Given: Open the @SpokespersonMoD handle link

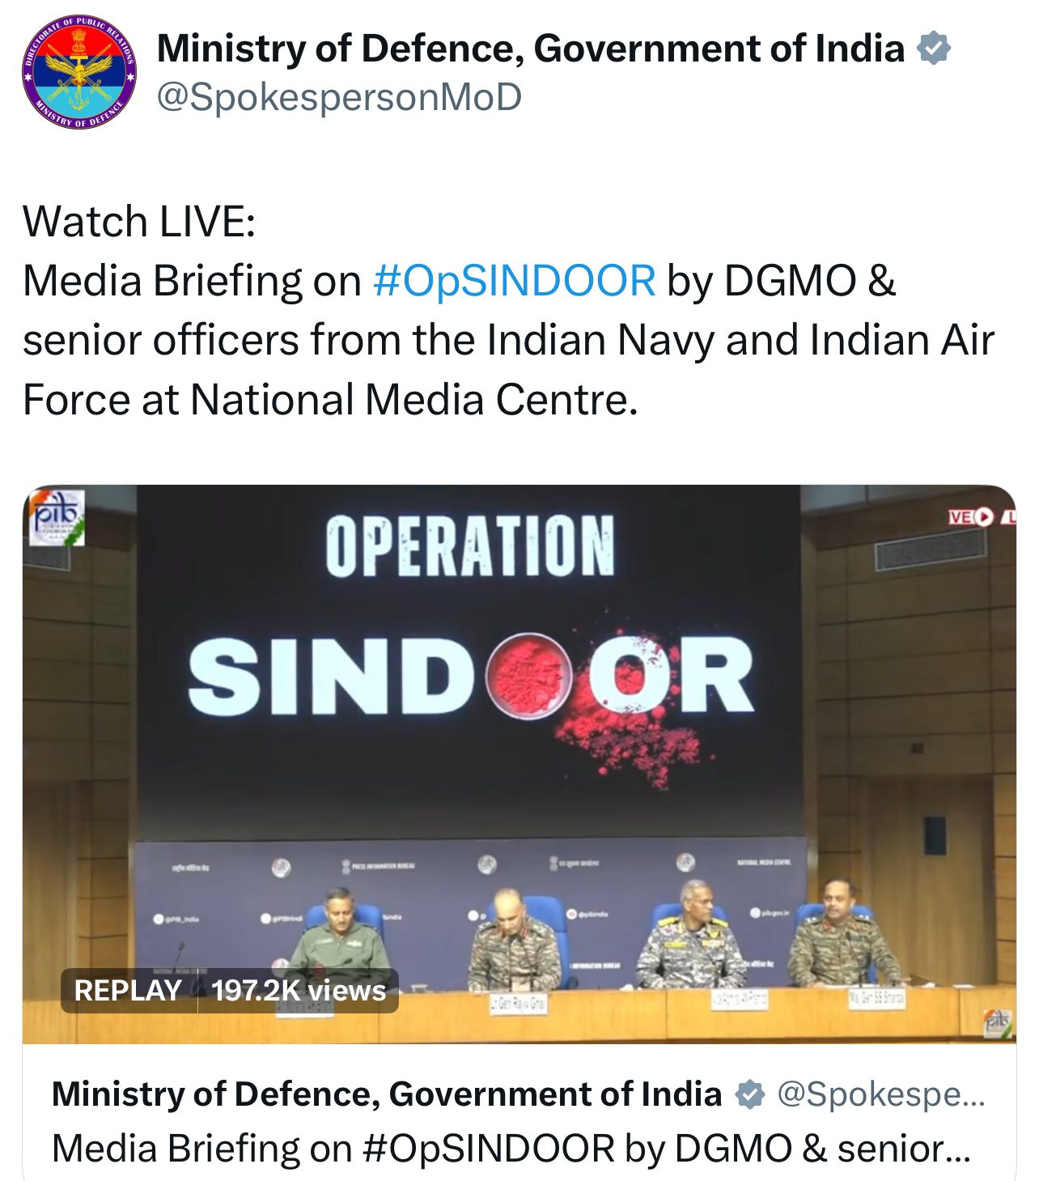Looking at the screenshot, I should pyautogui.click(x=339, y=97).
